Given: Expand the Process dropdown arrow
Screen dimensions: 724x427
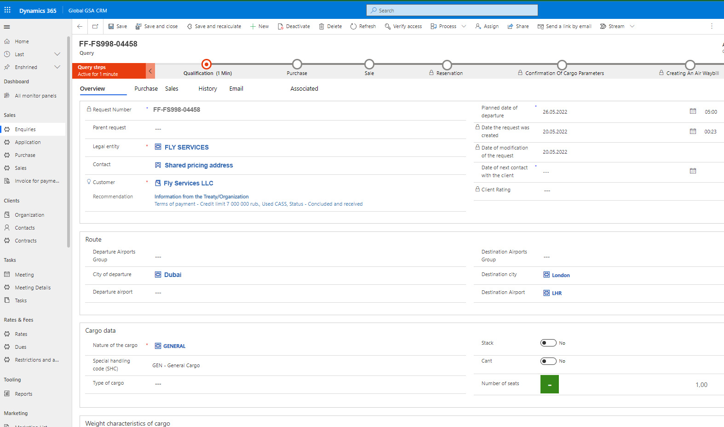Looking at the screenshot, I should click(x=464, y=27).
